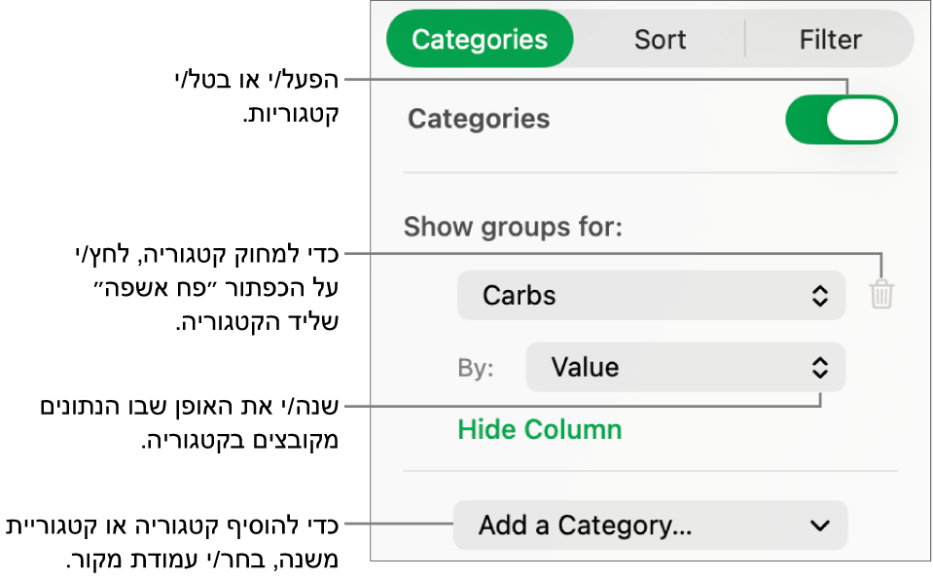933x579 pixels.
Task: Click the separator line below Categories switch
Action: pyautogui.click(x=650, y=173)
